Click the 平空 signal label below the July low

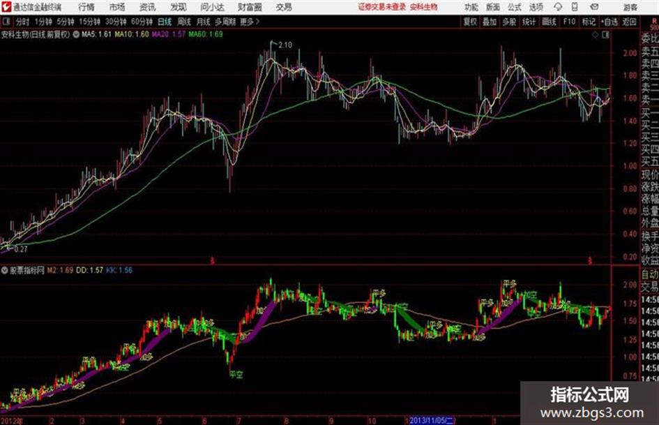pos(236,374)
